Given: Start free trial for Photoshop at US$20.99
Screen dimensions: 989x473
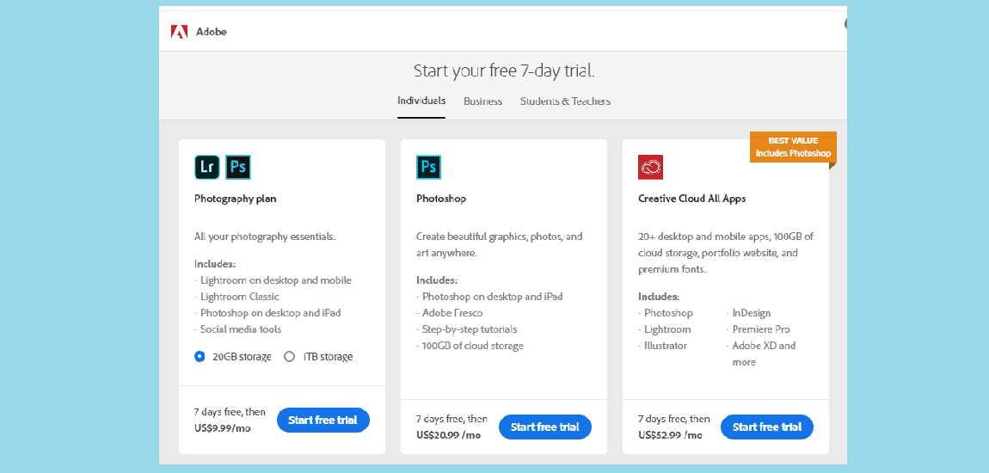Looking at the screenshot, I should [x=545, y=427].
